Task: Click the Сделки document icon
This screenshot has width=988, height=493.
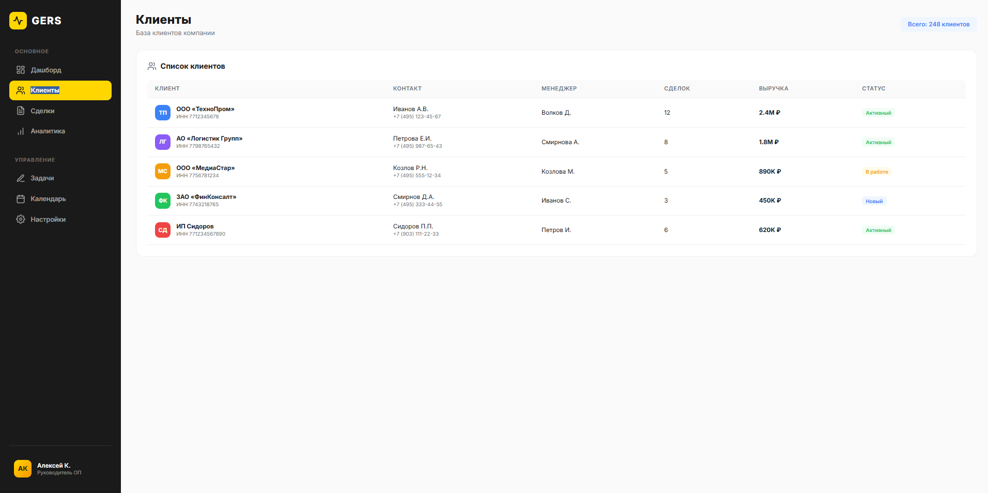Action: (x=21, y=111)
